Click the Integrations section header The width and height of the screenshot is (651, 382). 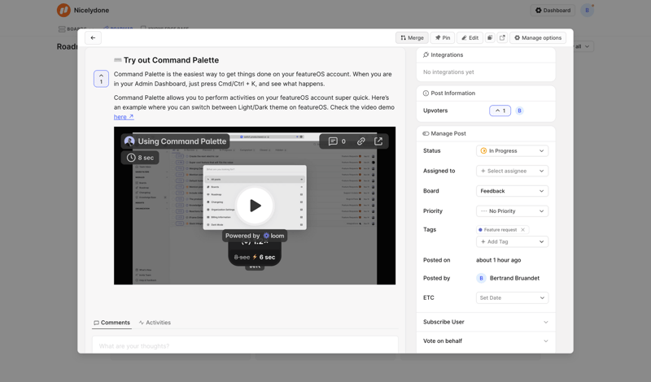(x=443, y=54)
